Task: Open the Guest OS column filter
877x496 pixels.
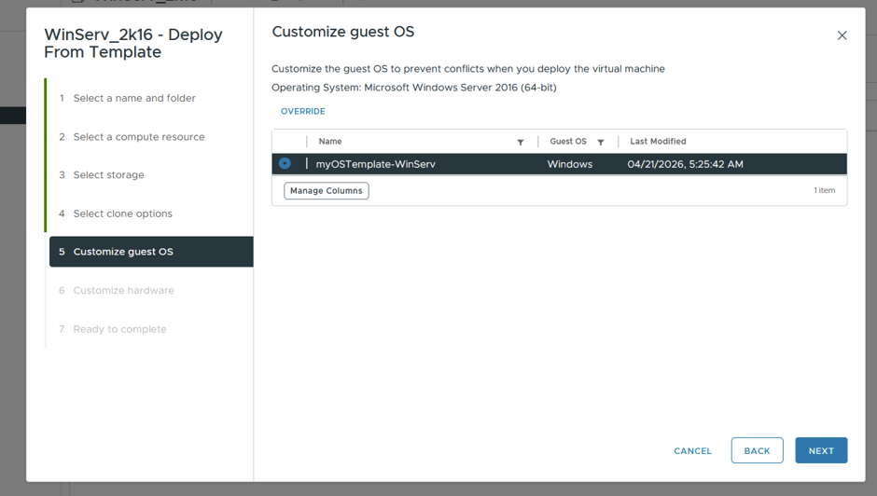Action: [600, 142]
